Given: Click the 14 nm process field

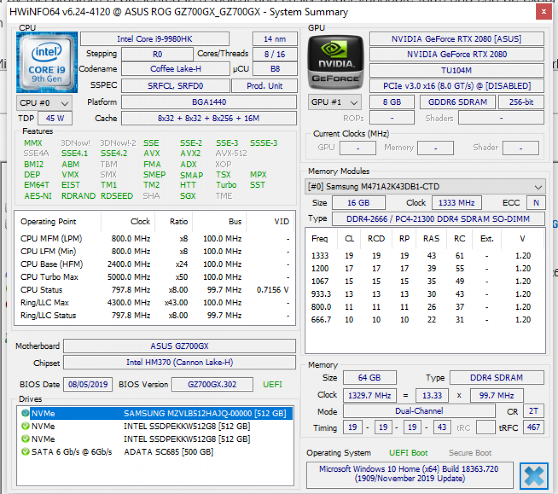Looking at the screenshot, I should (x=275, y=39).
